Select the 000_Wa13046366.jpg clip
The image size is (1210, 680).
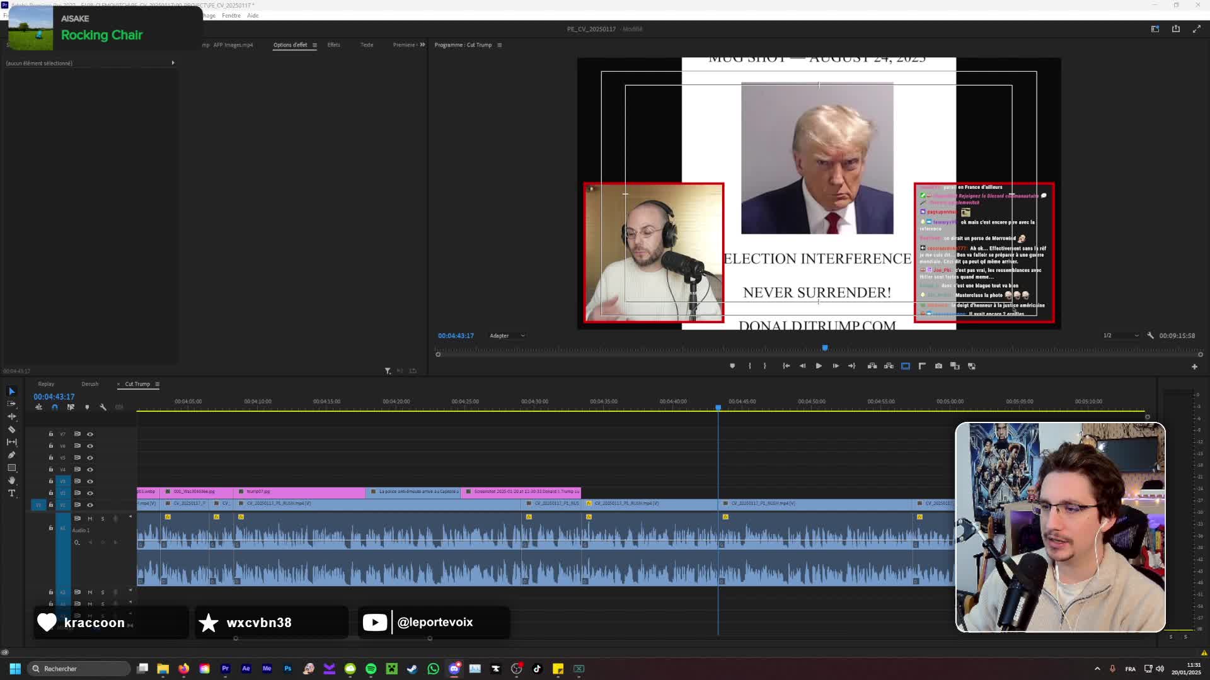click(x=197, y=492)
